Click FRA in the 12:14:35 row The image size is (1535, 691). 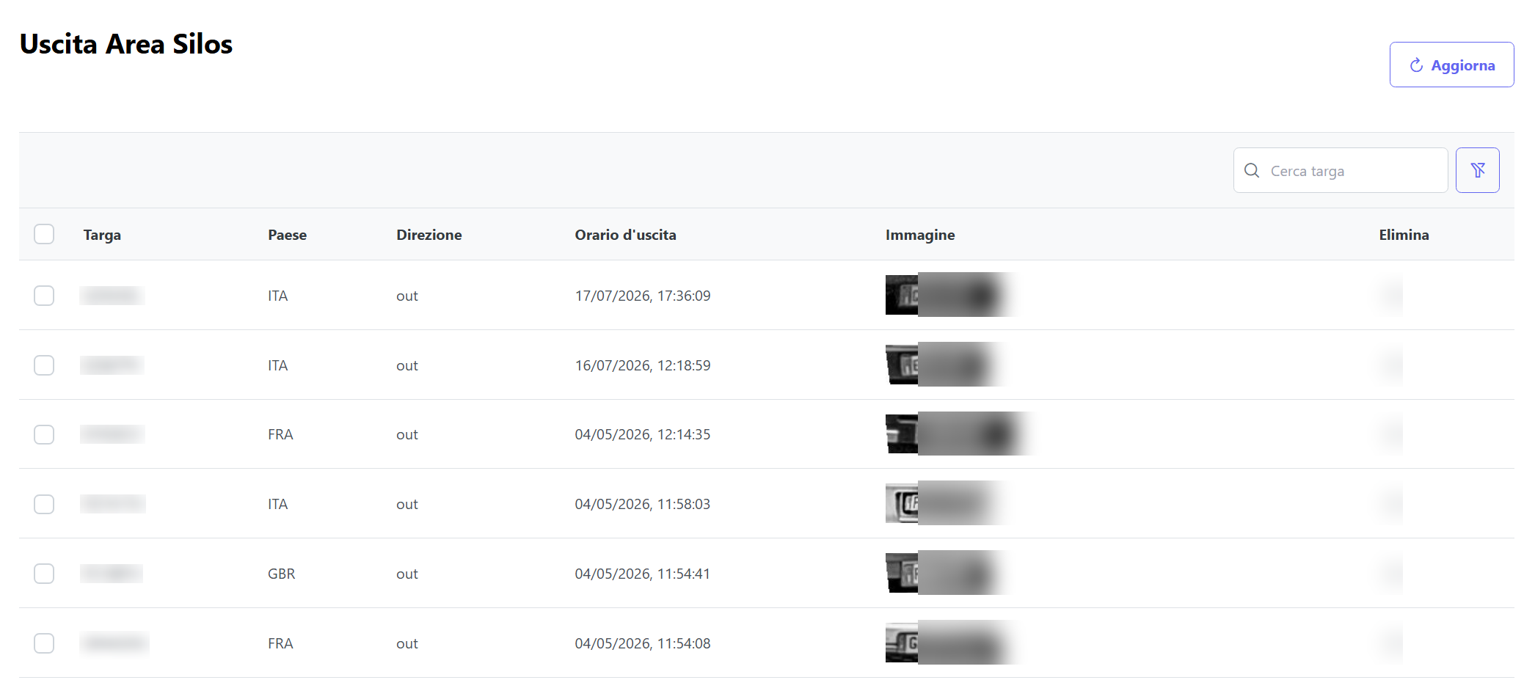[280, 434]
